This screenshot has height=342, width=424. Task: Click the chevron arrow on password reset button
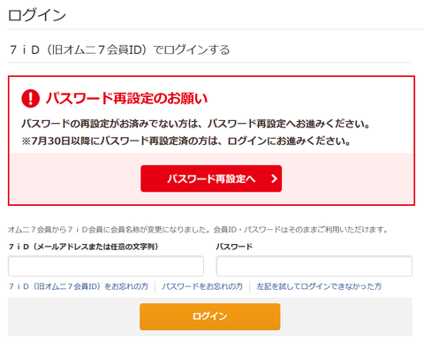[x=274, y=179]
